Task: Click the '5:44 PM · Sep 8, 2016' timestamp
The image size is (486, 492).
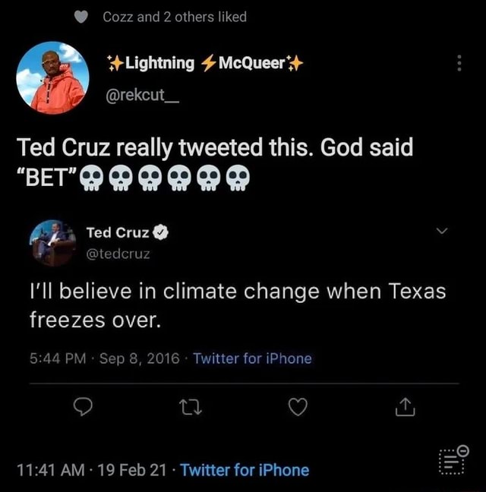Action: (106, 358)
